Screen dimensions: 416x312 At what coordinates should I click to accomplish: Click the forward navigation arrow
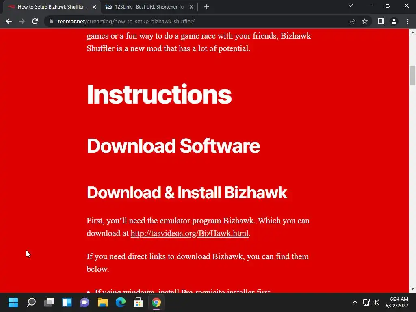pos(22,21)
